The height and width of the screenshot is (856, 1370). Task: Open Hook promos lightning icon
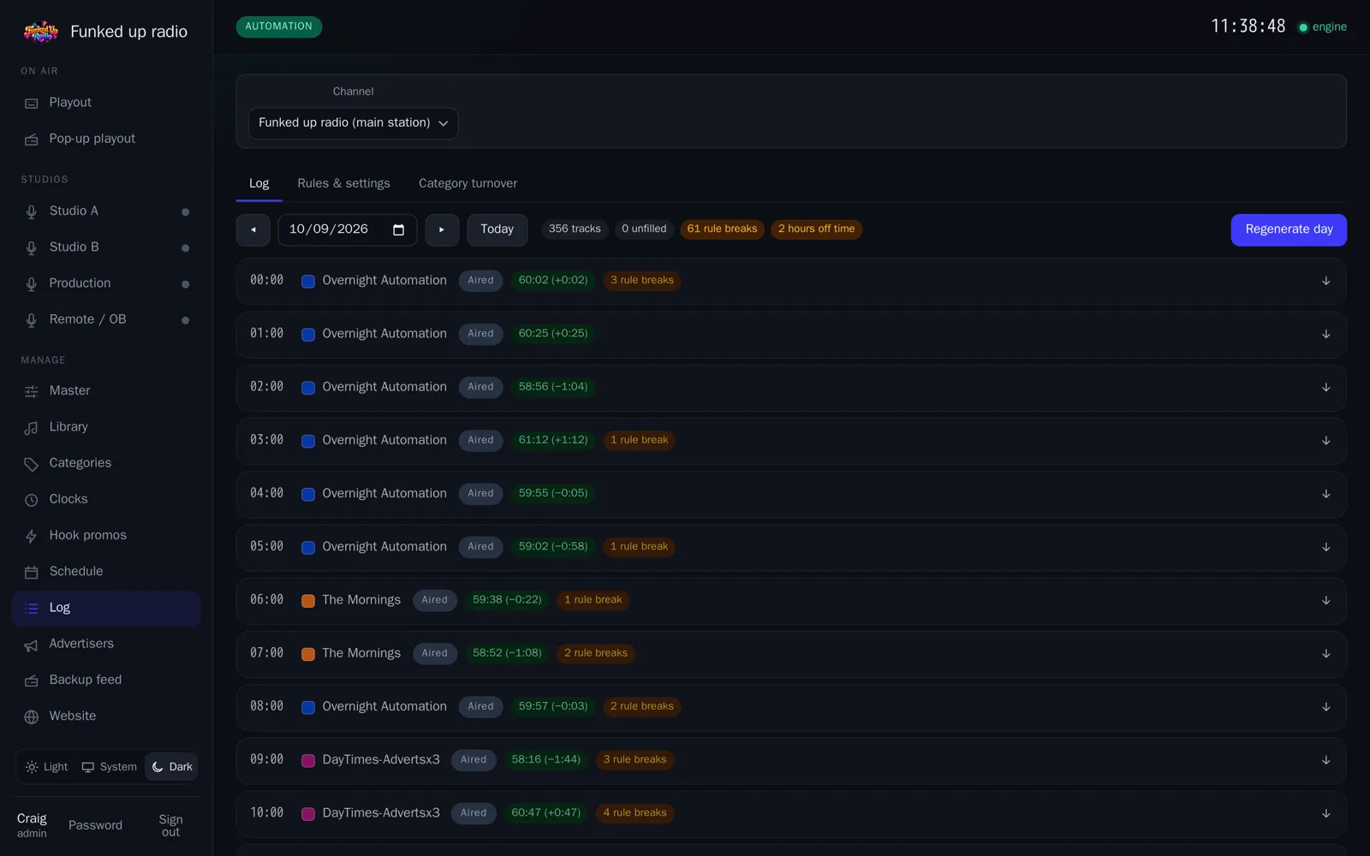[x=32, y=536]
